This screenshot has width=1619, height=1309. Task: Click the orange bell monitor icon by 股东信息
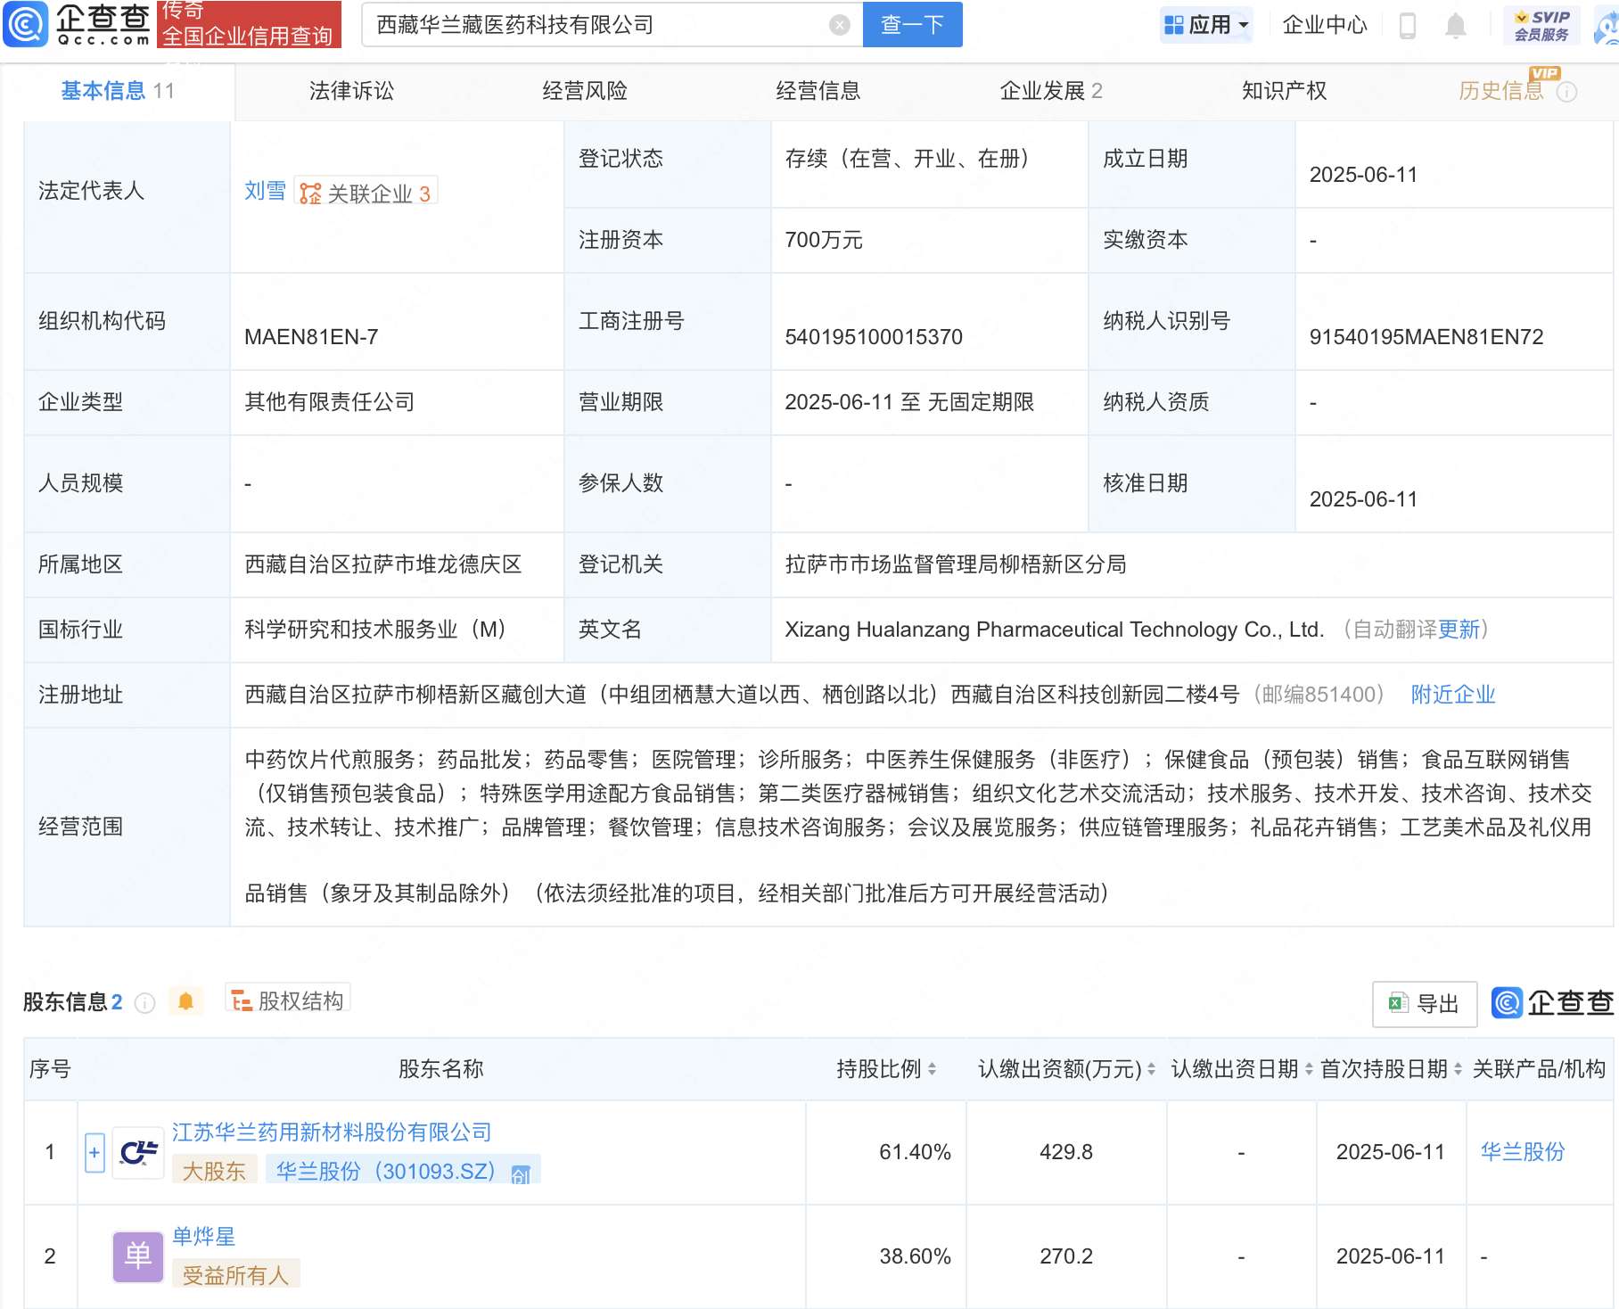(x=185, y=1001)
